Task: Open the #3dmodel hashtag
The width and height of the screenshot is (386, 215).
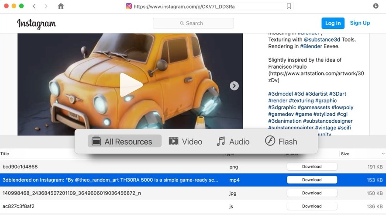Action: pyautogui.click(x=280, y=94)
